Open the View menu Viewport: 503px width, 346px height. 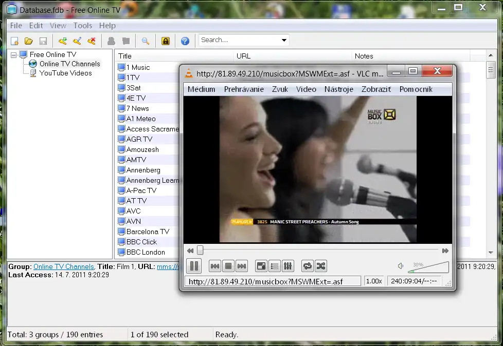58,26
